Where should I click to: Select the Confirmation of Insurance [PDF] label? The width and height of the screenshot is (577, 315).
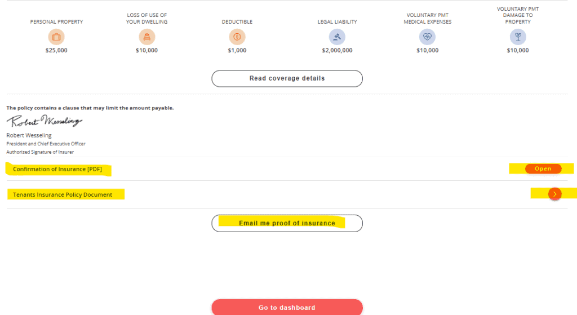coord(57,169)
